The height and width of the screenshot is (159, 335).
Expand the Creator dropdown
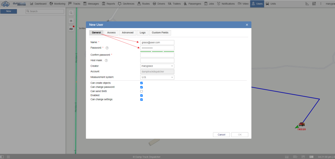[x=157, y=66]
